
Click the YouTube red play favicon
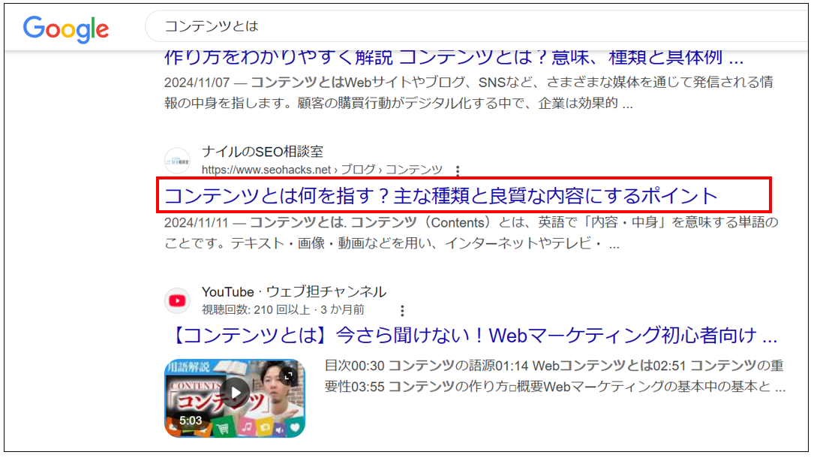click(177, 300)
